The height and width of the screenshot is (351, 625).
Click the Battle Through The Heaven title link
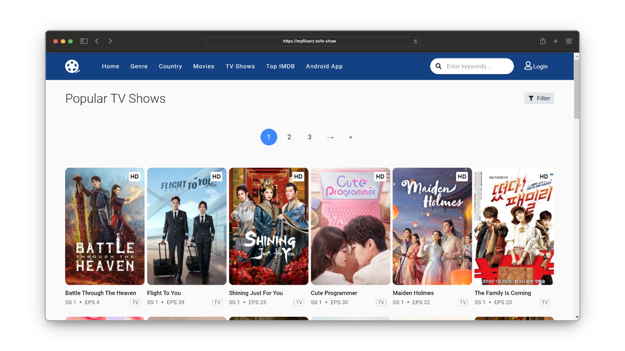101,293
